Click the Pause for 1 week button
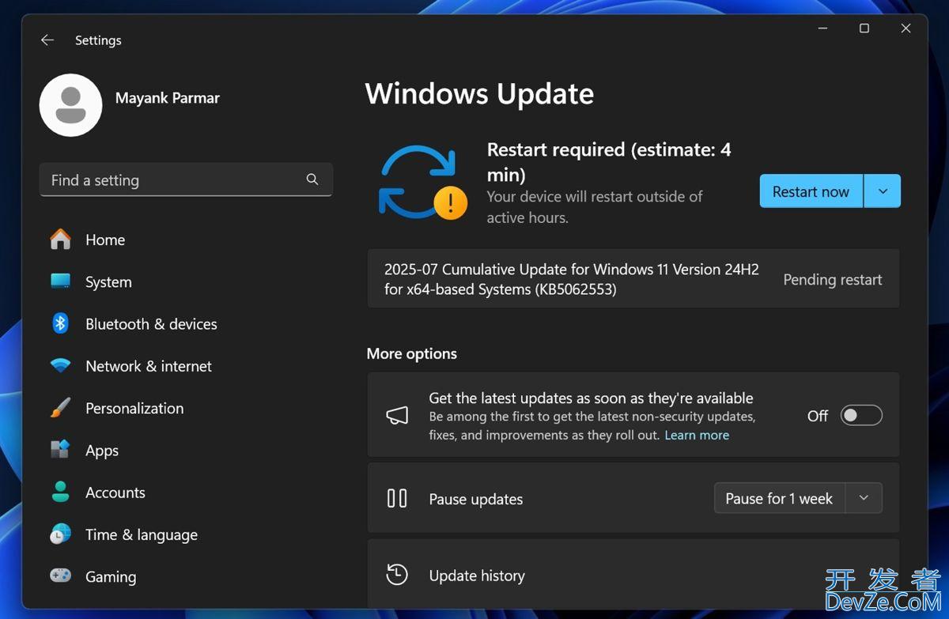The image size is (949, 619). coord(779,498)
